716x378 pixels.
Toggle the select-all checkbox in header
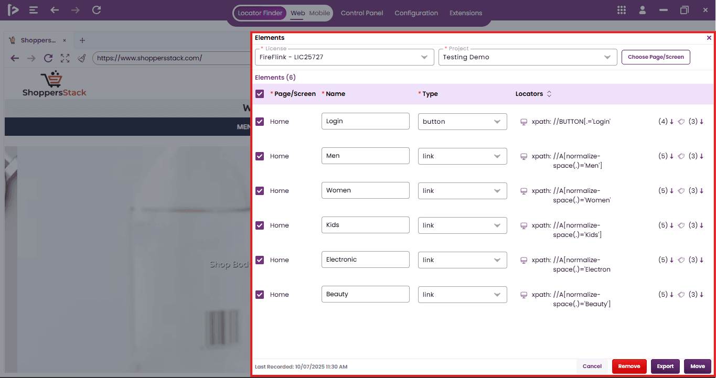(x=260, y=94)
